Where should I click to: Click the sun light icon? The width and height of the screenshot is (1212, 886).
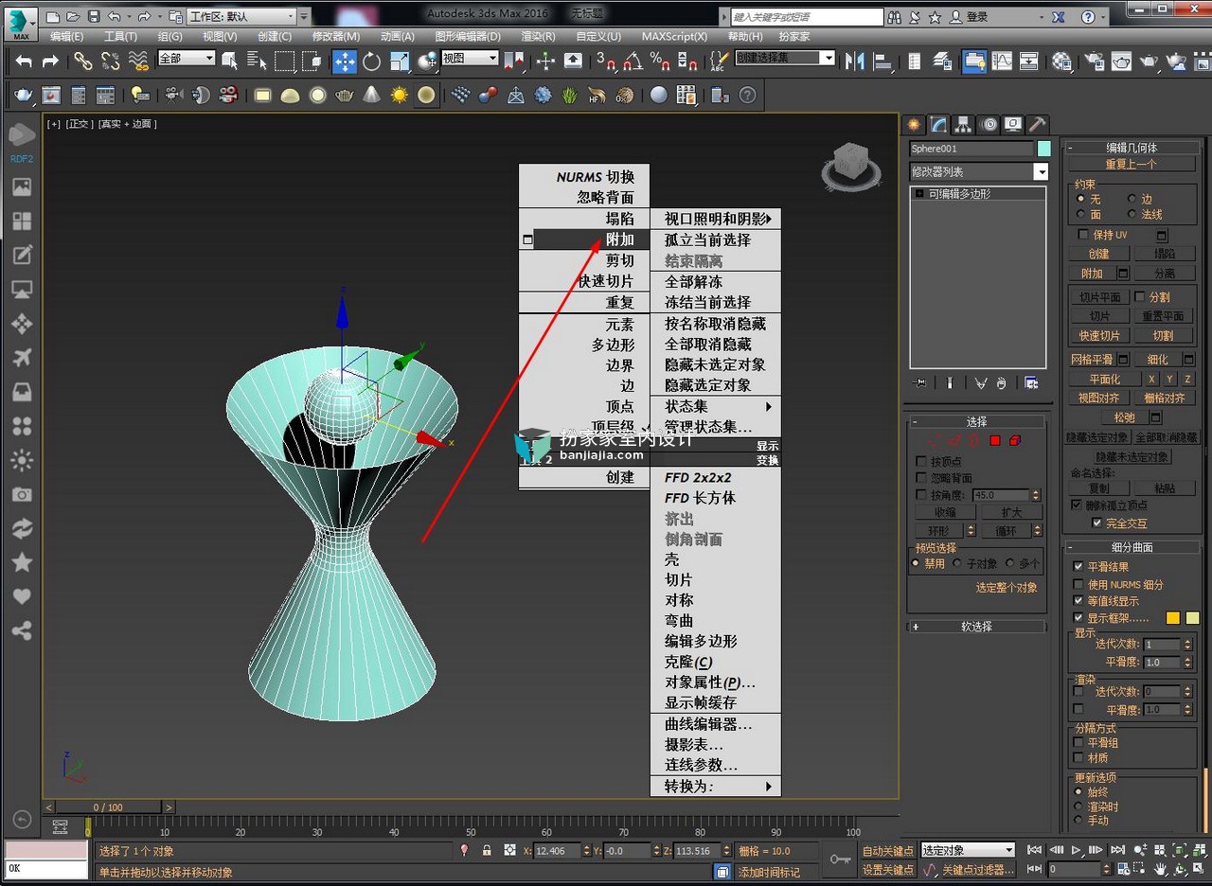(400, 95)
